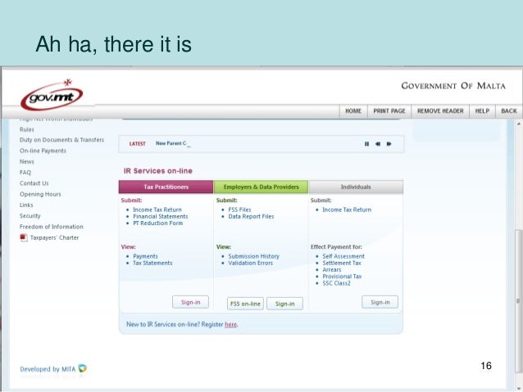Screen dimensions: 523x392
Task: Open Tax Statements link
Action: click(152, 263)
